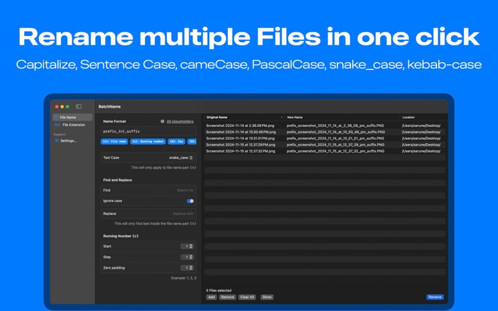Sort by Original Name column header
This screenshot has height=311, width=498.
pyautogui.click(x=243, y=117)
